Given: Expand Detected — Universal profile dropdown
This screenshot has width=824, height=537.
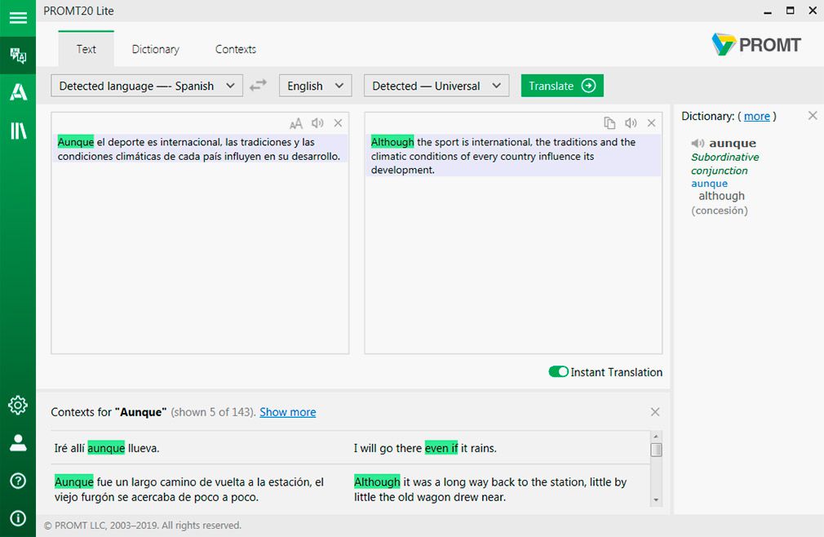Looking at the screenshot, I should (436, 86).
